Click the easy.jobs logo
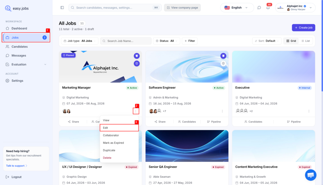 (x=17, y=8)
